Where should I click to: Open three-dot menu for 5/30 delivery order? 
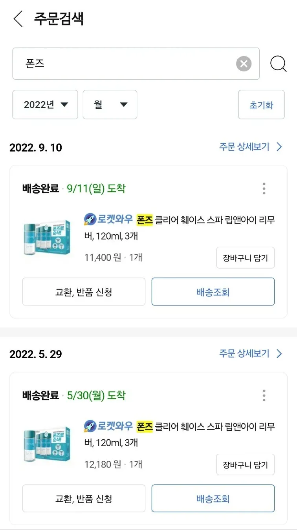(264, 395)
